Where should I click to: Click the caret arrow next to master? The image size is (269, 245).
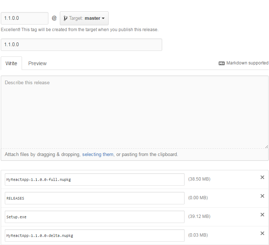103,18
